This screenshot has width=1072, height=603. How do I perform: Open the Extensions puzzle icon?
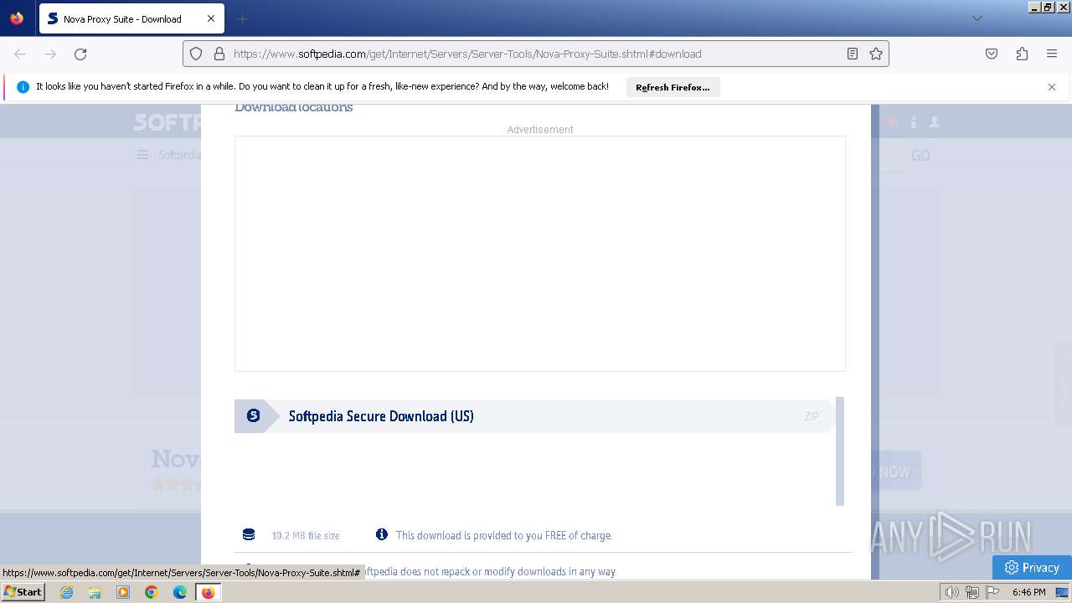[x=1022, y=54]
